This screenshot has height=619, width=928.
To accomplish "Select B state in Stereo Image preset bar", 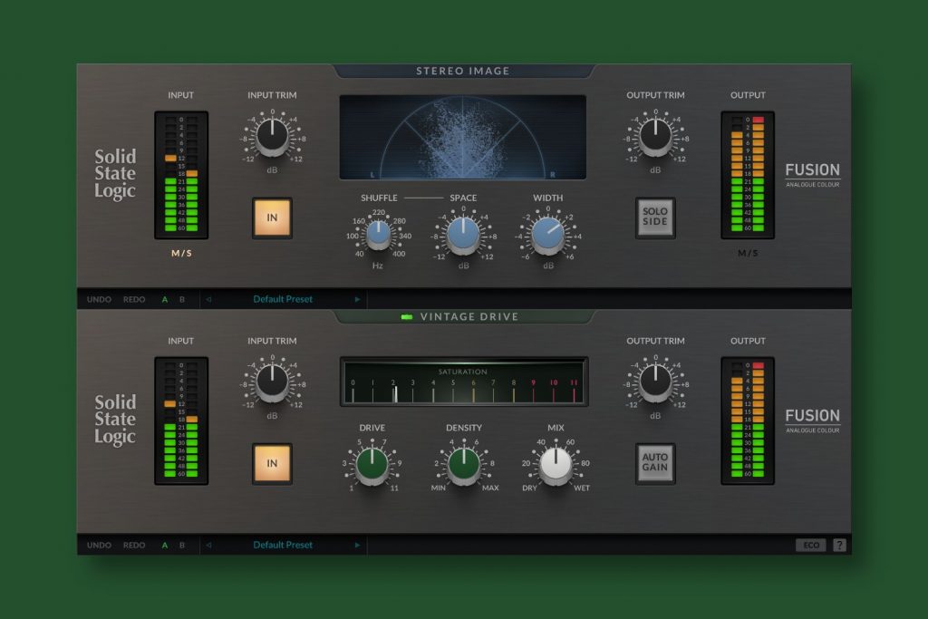I will [181, 299].
